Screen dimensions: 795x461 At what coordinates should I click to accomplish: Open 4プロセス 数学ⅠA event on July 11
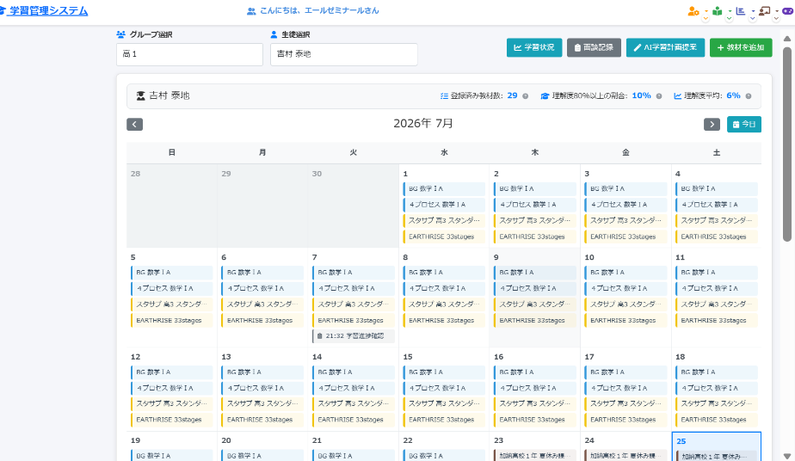coord(717,288)
